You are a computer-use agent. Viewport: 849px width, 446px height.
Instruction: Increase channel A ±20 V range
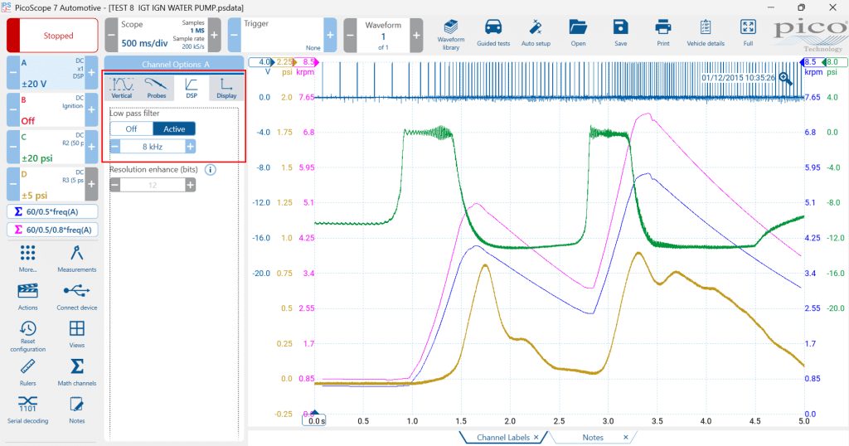point(91,72)
